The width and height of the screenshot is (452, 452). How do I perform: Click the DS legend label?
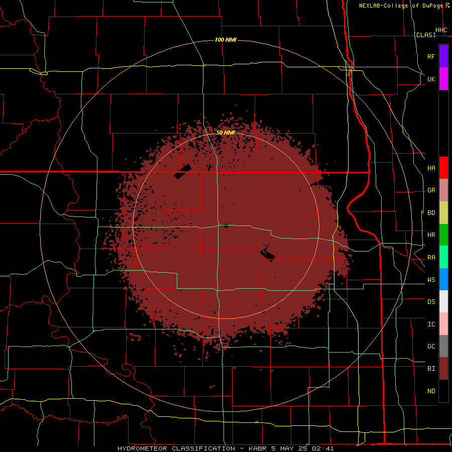431,302
